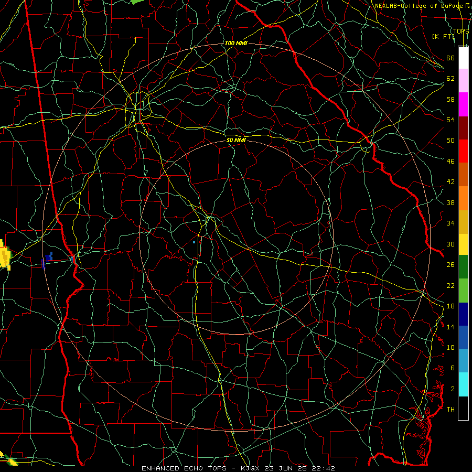Choose the navy blue legend color block
Image resolution: width=472 pixels, height=472 pixels.
point(463,314)
